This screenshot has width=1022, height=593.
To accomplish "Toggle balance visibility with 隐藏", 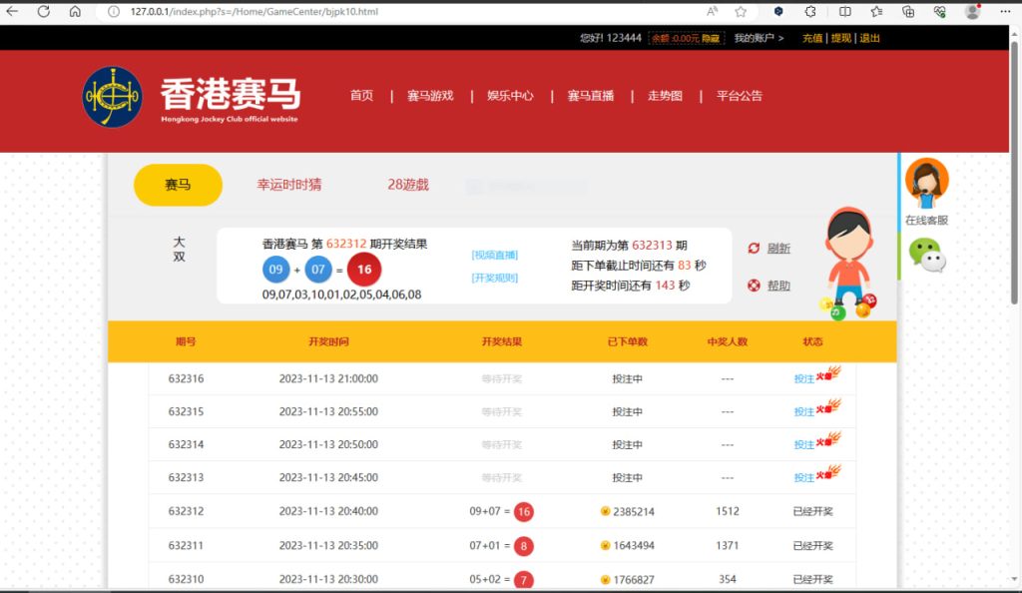I will click(711, 38).
